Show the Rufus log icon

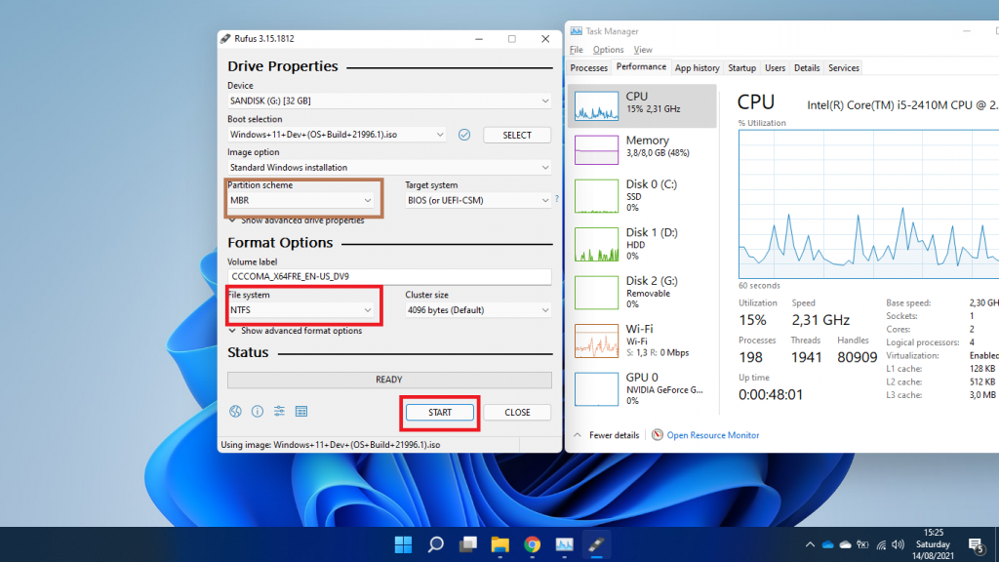pos(301,412)
